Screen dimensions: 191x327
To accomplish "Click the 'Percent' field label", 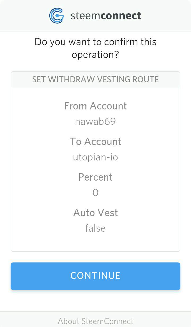I will pyautogui.click(x=95, y=177).
